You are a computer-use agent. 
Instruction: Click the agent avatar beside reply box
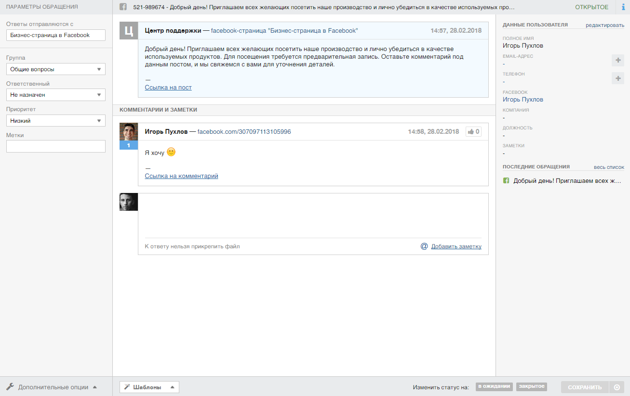coord(129,202)
